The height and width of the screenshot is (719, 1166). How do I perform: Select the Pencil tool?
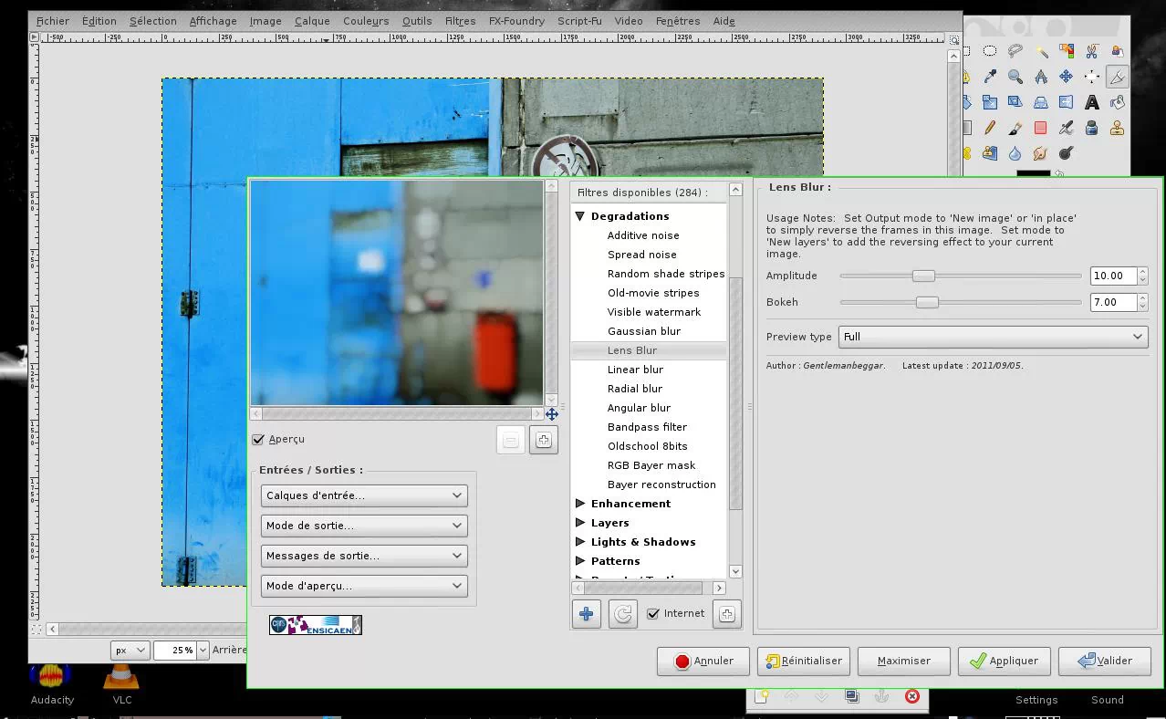click(989, 128)
